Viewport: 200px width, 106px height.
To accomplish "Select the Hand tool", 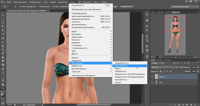I will (x=3, y=84).
